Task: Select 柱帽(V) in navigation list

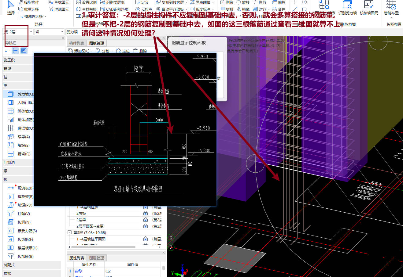Action: (x=19, y=214)
